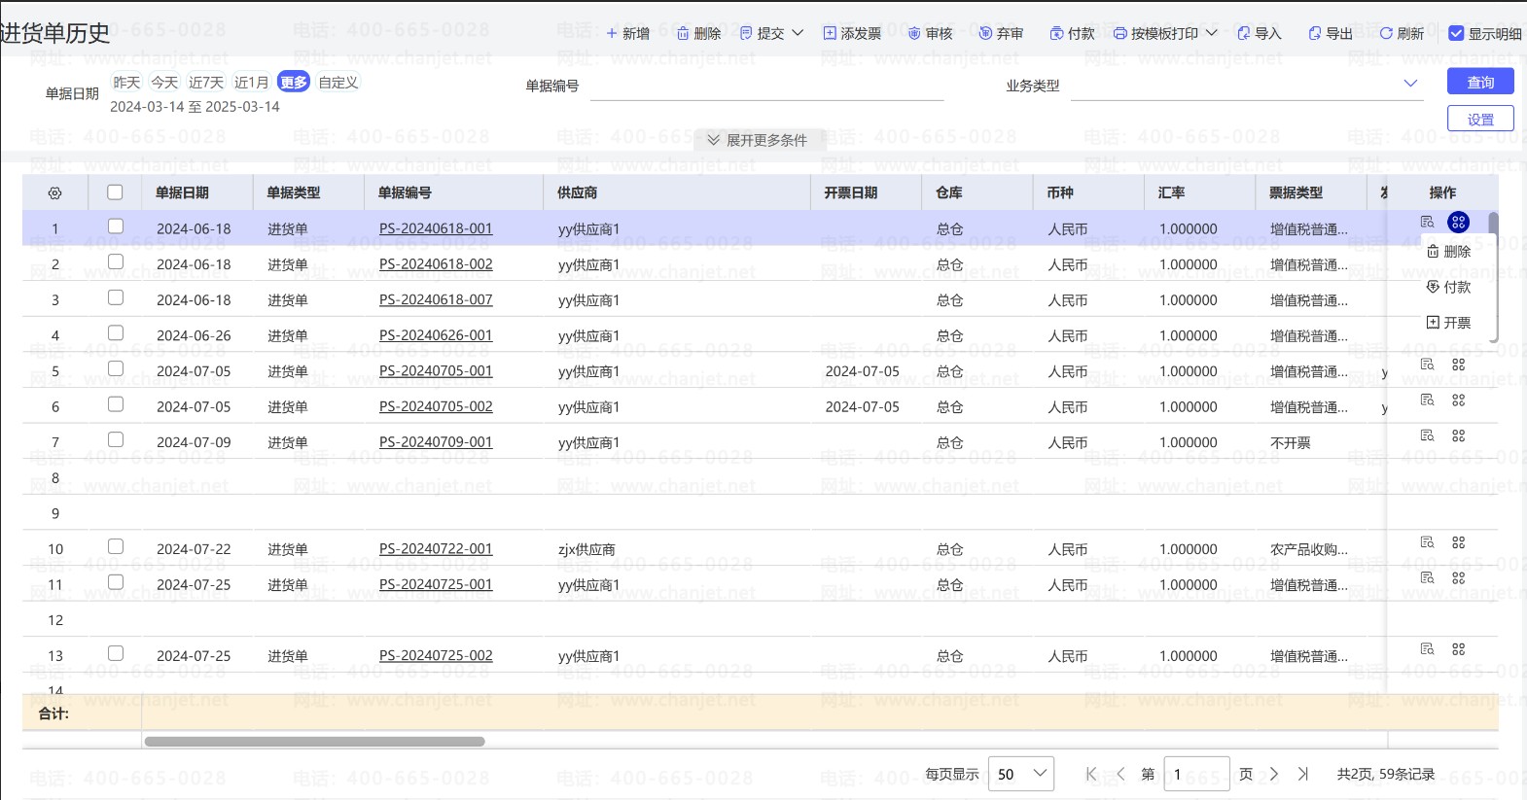Select 开票 in the row action menu
1527x800 pixels.
coord(1448,322)
